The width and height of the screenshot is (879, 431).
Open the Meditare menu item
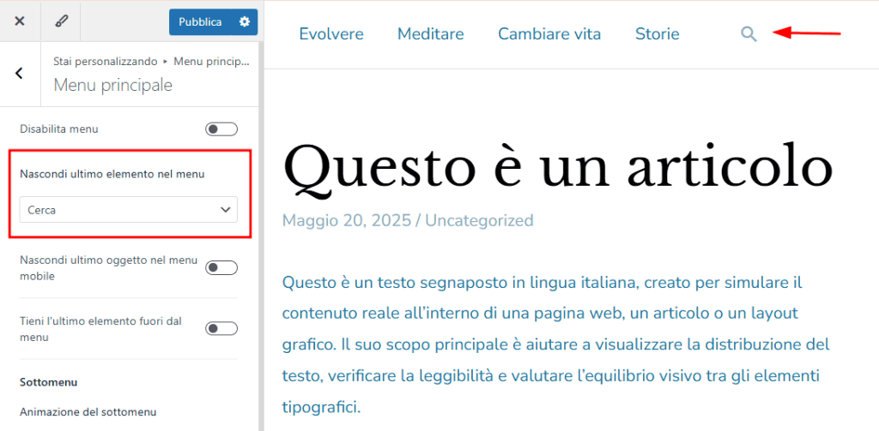coord(431,34)
